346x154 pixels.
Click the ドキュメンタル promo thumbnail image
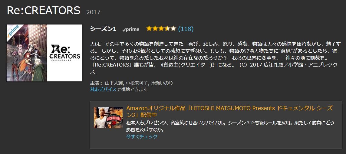(x=108, y=118)
